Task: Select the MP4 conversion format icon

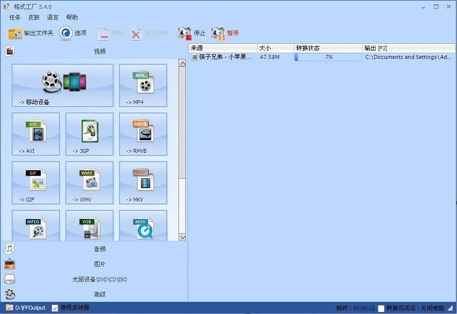Action: [143, 85]
